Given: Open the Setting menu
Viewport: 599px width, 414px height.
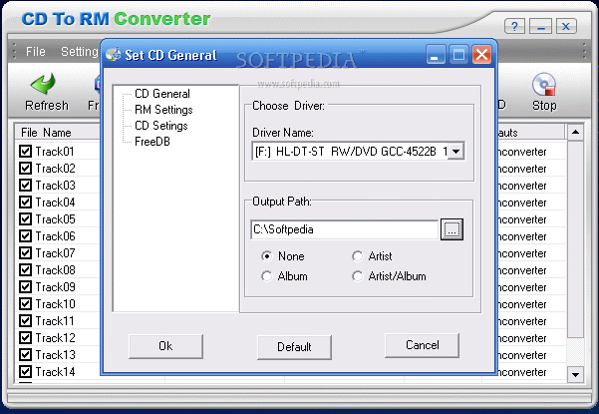Looking at the screenshot, I should point(80,51).
